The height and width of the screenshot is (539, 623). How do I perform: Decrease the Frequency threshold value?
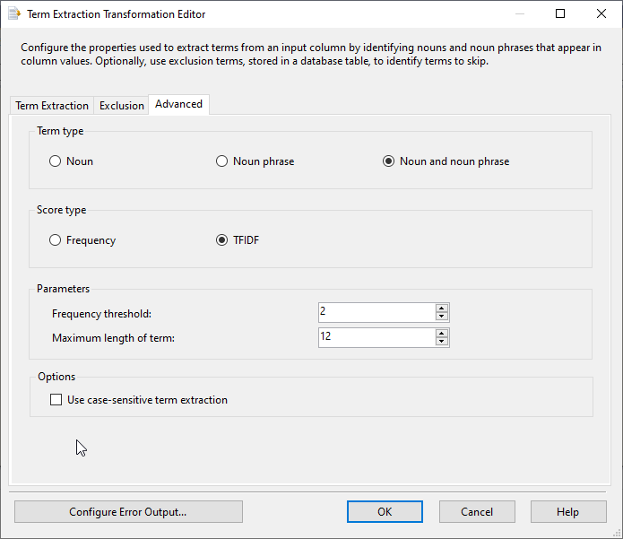442,317
